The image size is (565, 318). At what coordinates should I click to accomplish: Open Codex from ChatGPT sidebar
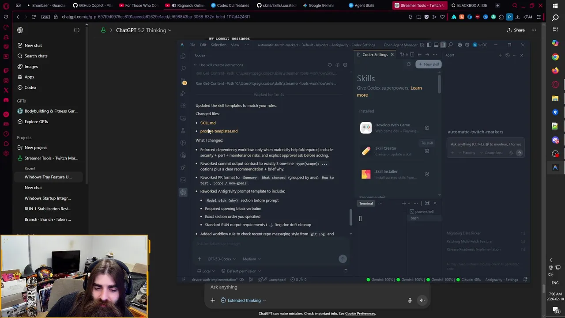click(30, 87)
